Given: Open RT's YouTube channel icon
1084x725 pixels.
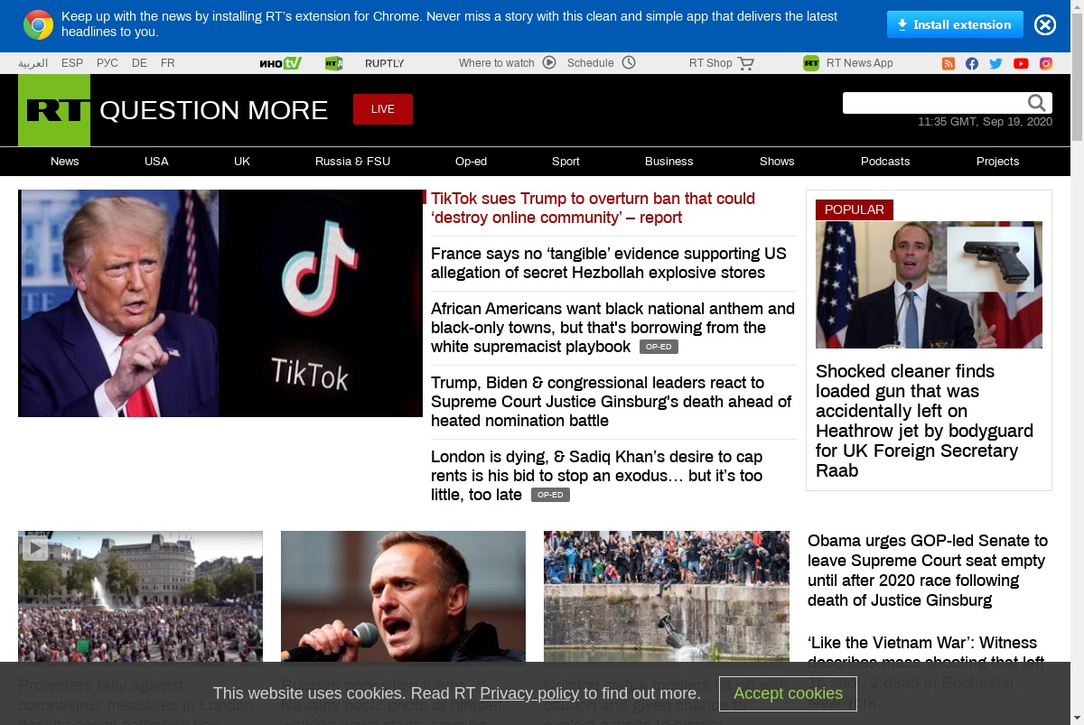Looking at the screenshot, I should (1021, 63).
